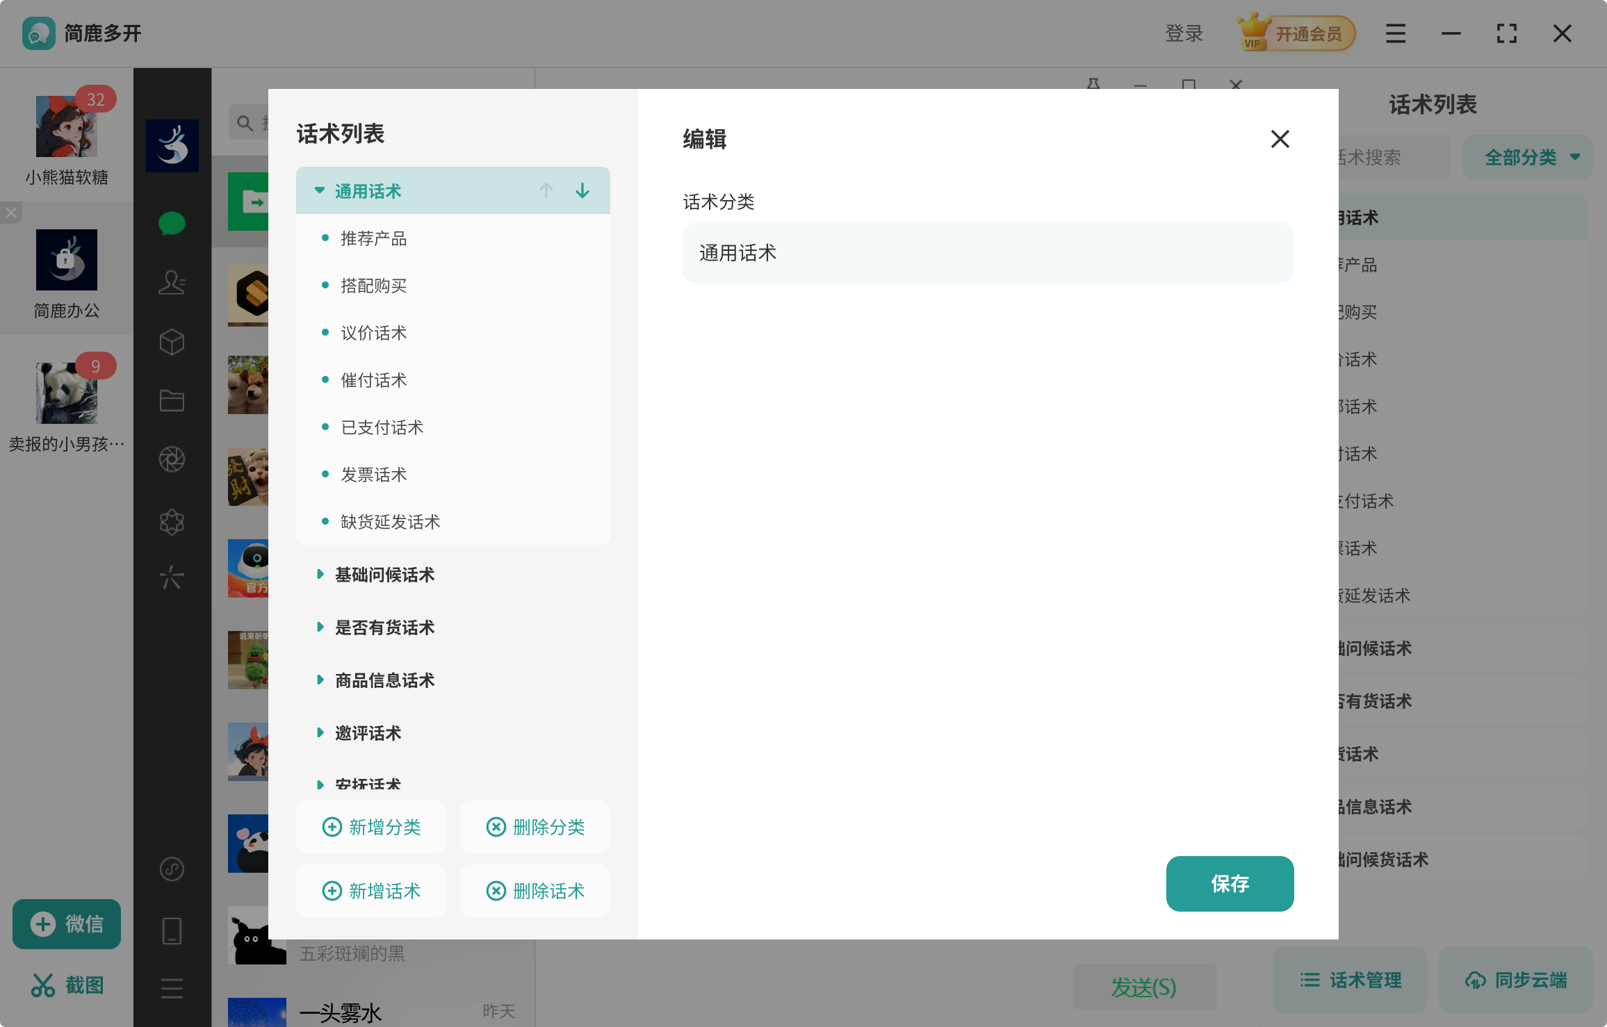Select the 发票话术 script item
The image size is (1607, 1027).
coord(373,475)
